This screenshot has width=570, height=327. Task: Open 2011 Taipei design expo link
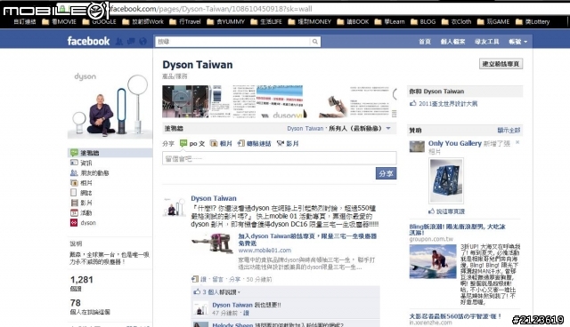click(x=448, y=104)
